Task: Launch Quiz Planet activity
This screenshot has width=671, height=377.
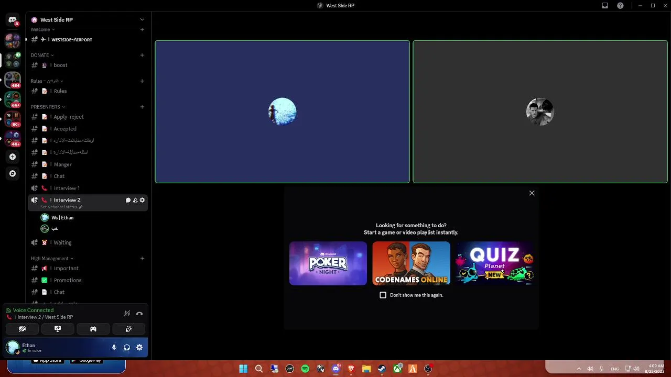Action: coord(494,263)
